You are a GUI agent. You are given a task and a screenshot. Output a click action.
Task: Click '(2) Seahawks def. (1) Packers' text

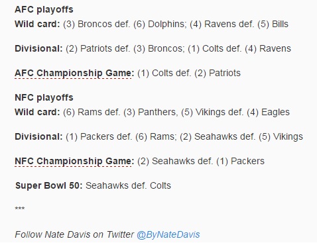click(x=201, y=161)
